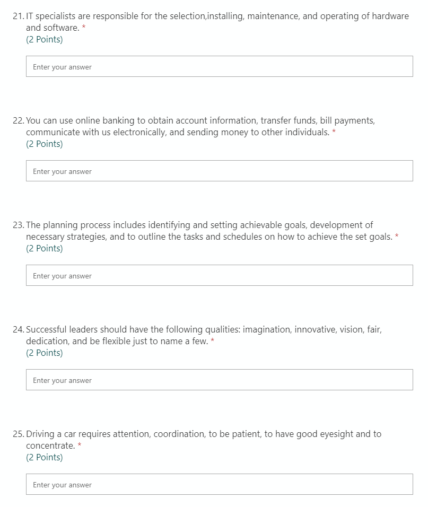Click the answer field for question 25

click(219, 484)
